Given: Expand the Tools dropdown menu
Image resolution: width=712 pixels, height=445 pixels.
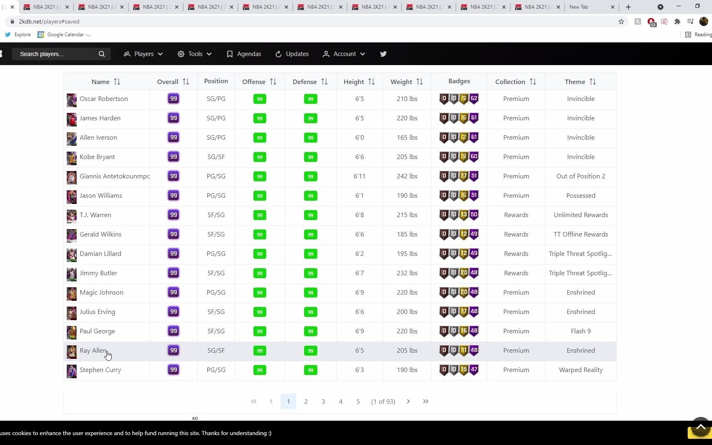Looking at the screenshot, I should point(194,54).
